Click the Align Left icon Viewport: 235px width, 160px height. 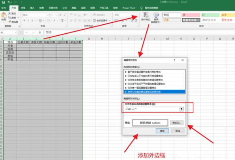[71, 20]
